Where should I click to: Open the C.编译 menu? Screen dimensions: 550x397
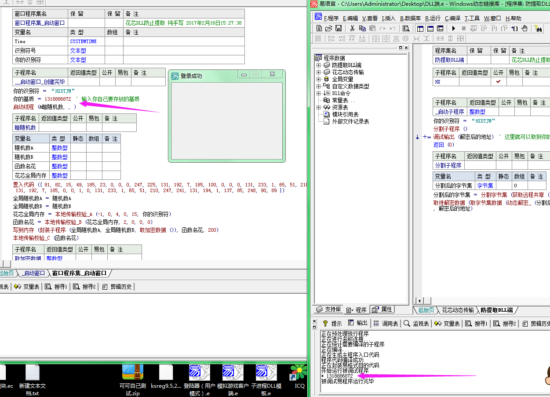pyautogui.click(x=452, y=18)
